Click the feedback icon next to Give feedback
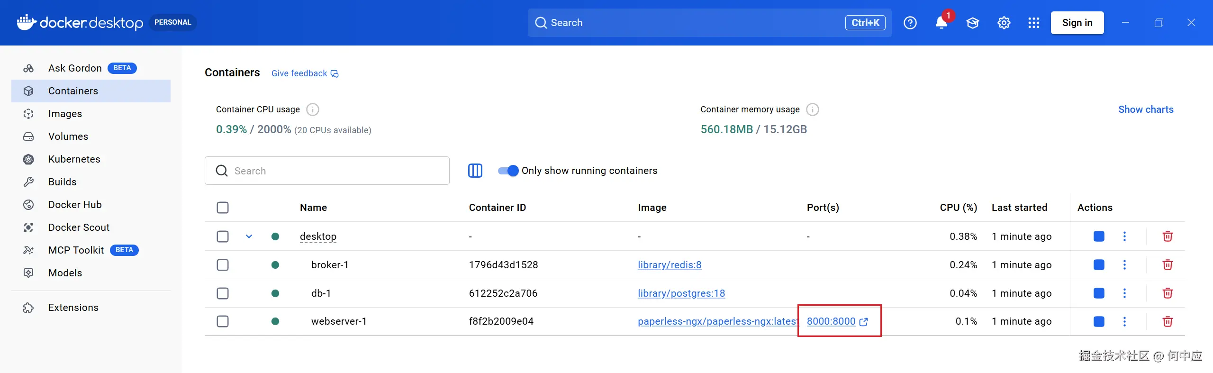The height and width of the screenshot is (373, 1213). tap(335, 73)
